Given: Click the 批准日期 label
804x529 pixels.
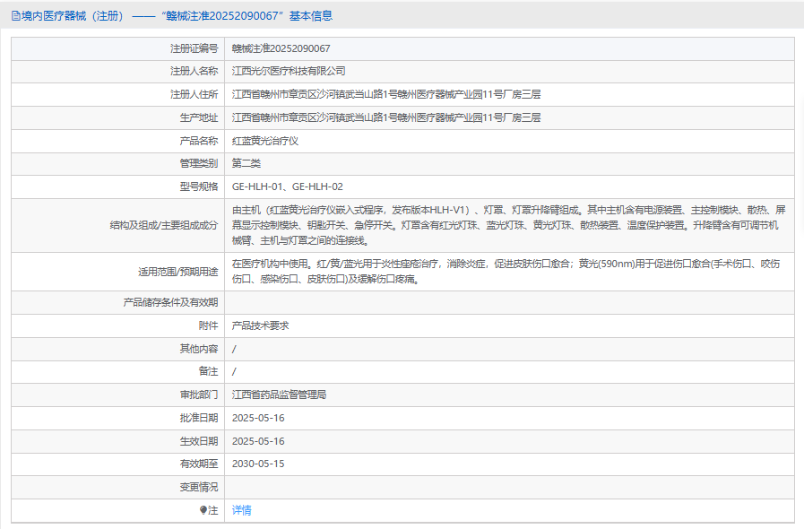Looking at the screenshot, I should pos(198,418).
